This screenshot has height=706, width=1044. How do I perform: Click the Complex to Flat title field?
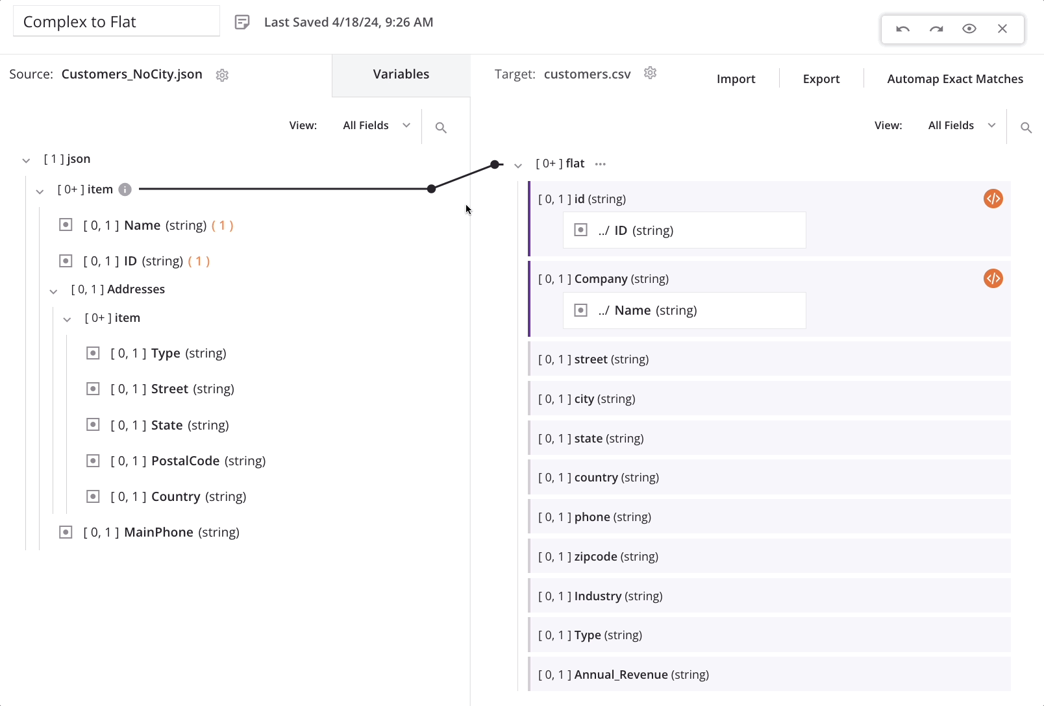tap(116, 21)
